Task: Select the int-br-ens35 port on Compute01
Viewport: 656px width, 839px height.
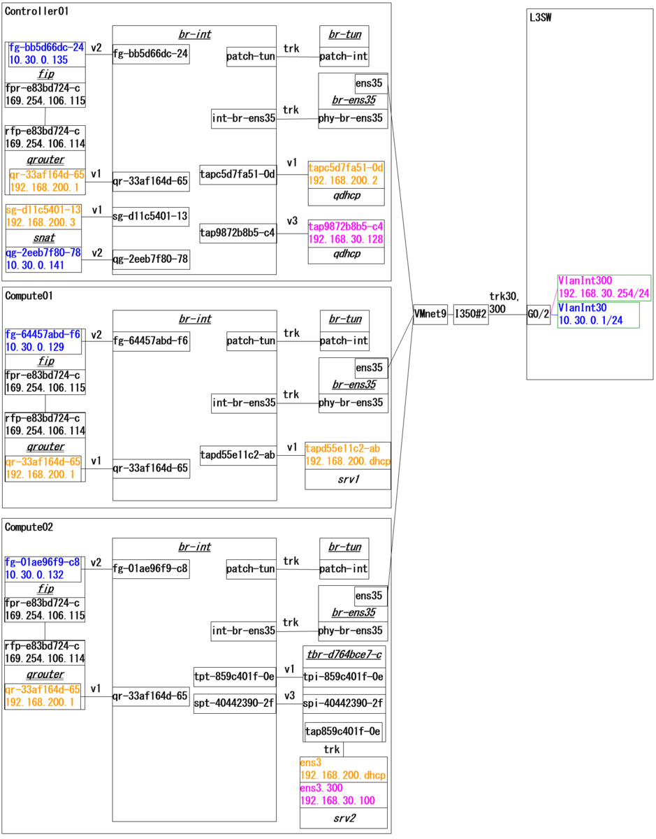Action: (243, 403)
